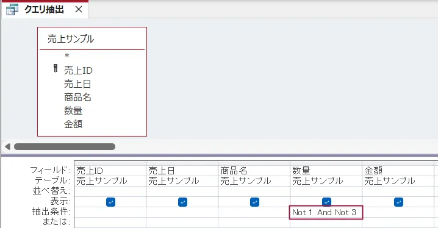Click the table cell under 金額

[398, 181]
